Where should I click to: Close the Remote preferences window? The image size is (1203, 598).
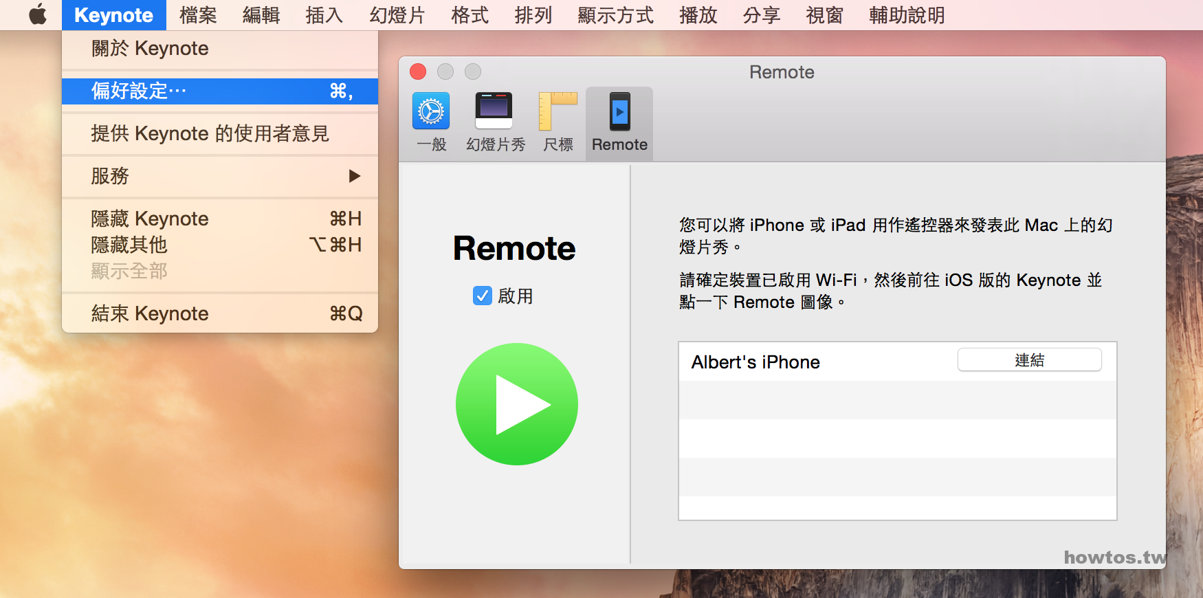tap(418, 71)
